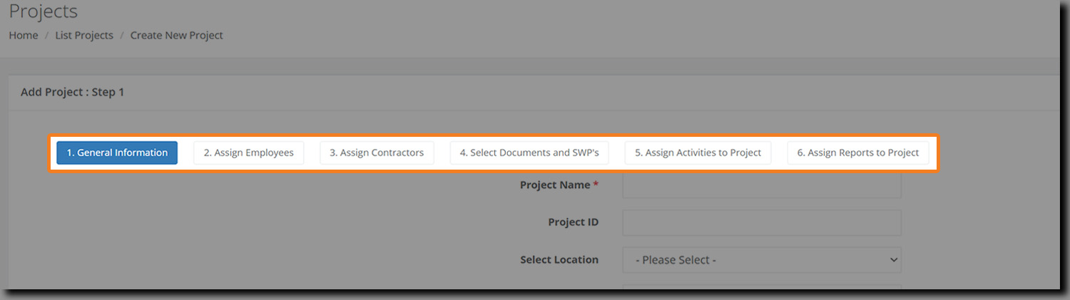Select the 1. General Information step tab
This screenshot has height=300, width=1070.
[117, 152]
